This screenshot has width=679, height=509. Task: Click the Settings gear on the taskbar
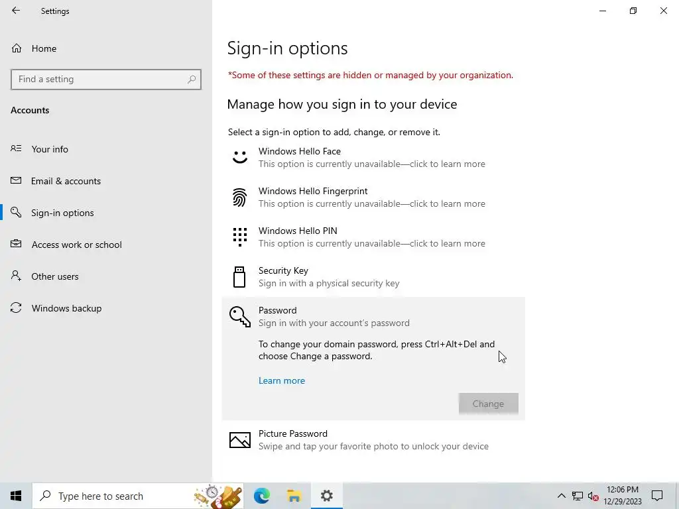click(x=326, y=496)
